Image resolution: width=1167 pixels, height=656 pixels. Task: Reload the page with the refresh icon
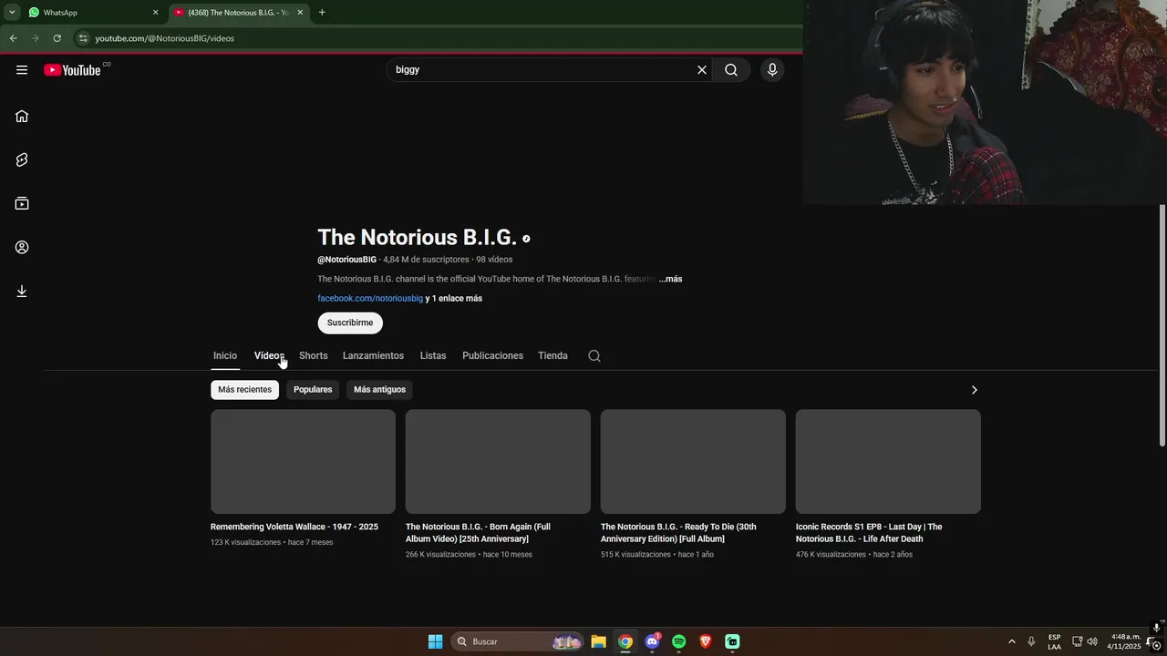coord(57,38)
